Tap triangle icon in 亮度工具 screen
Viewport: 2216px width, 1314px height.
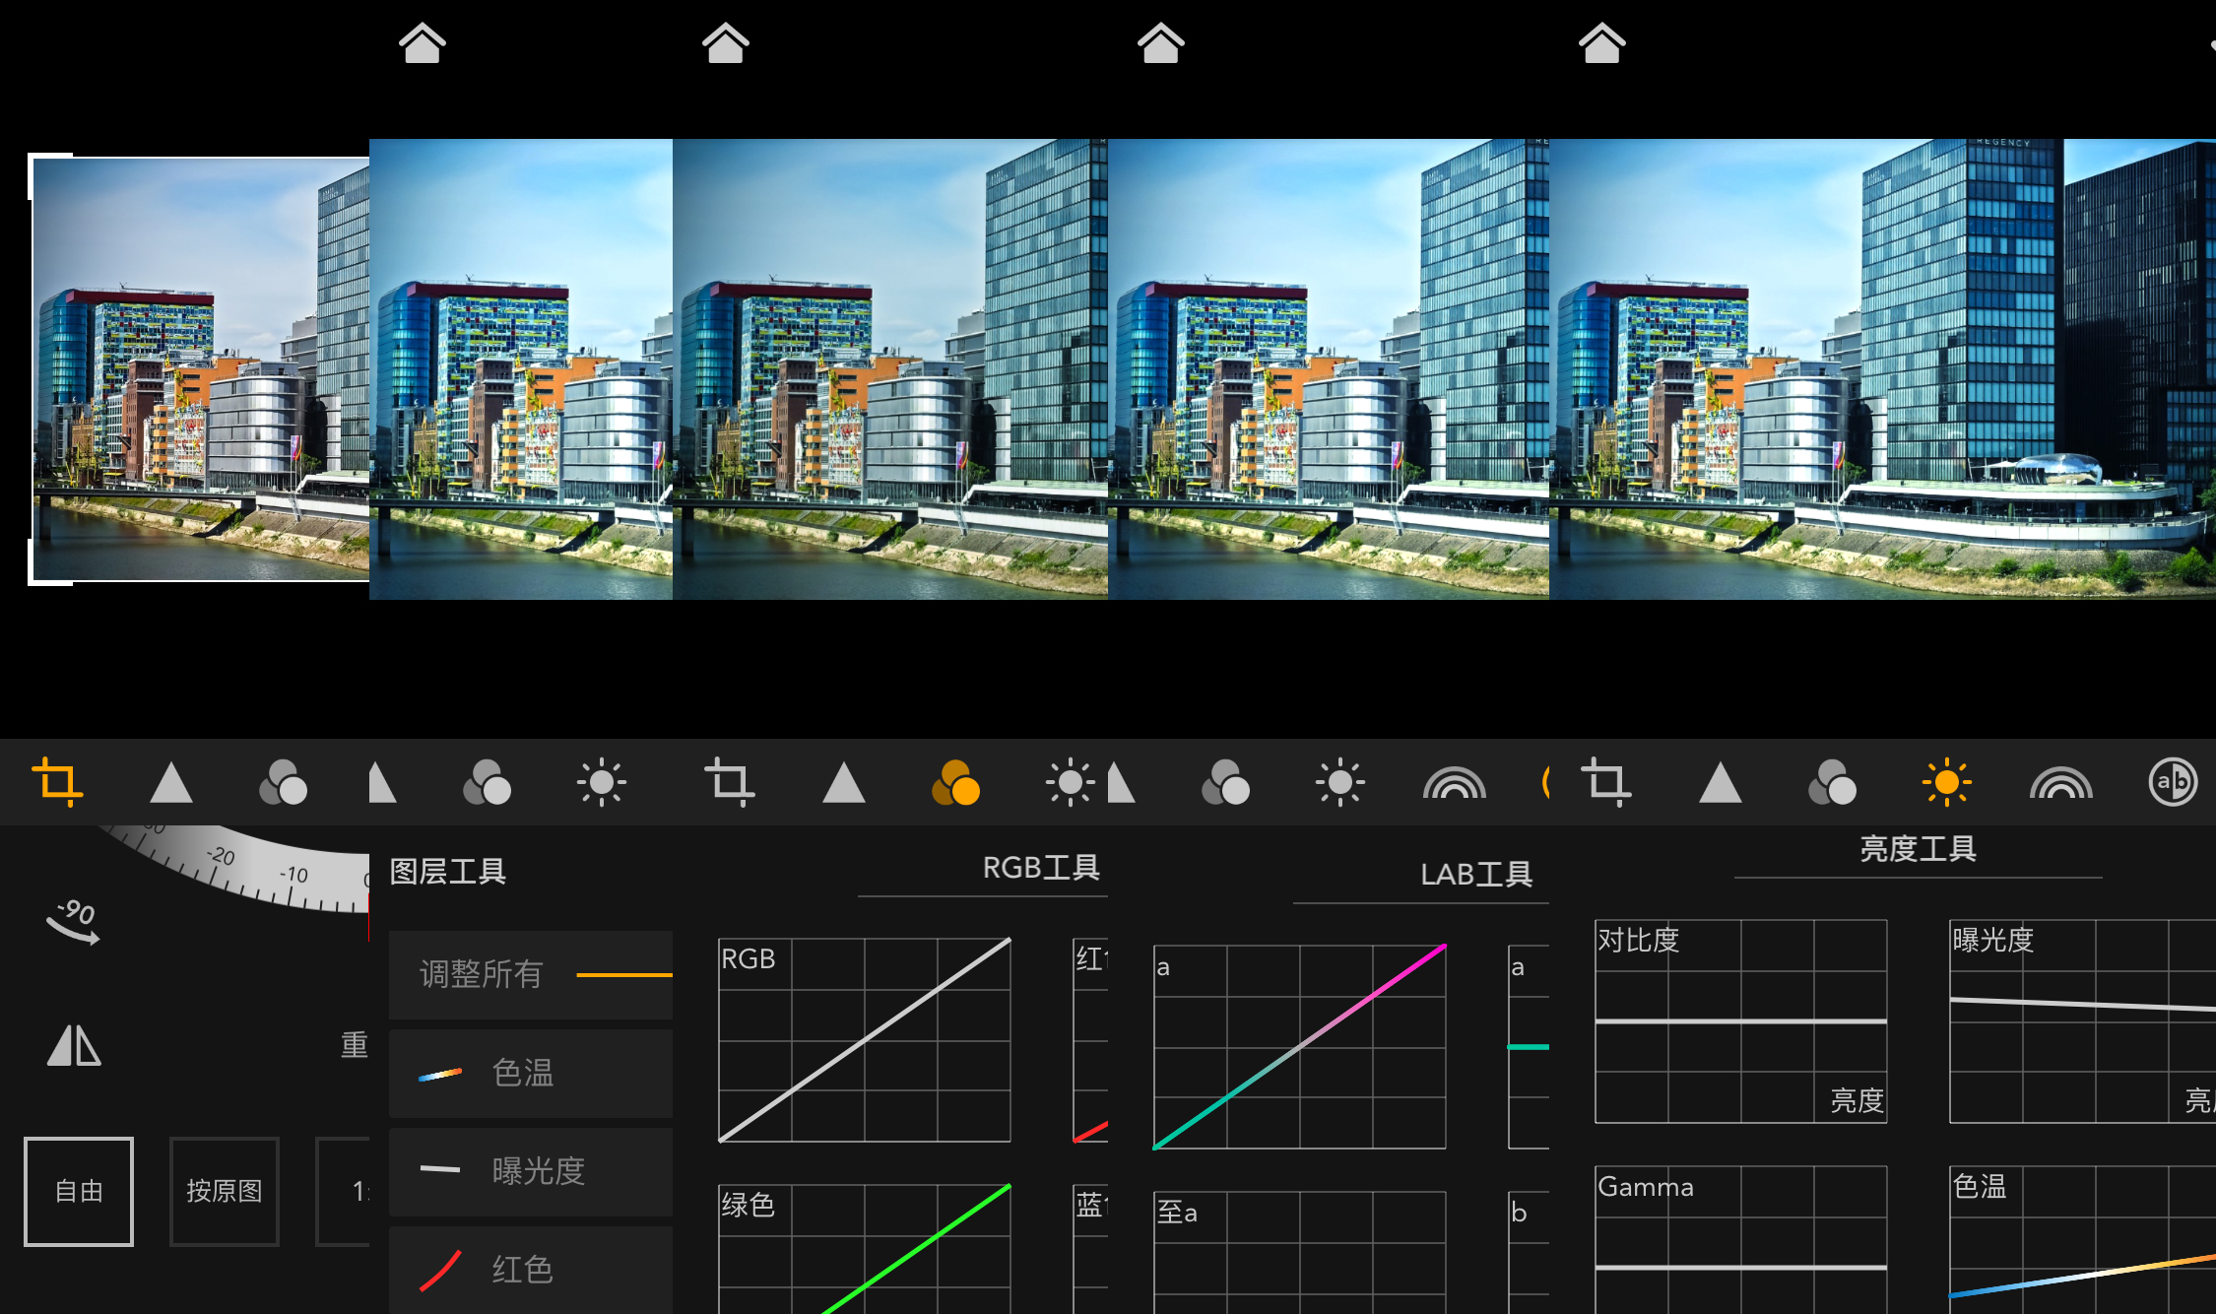pos(1721,783)
